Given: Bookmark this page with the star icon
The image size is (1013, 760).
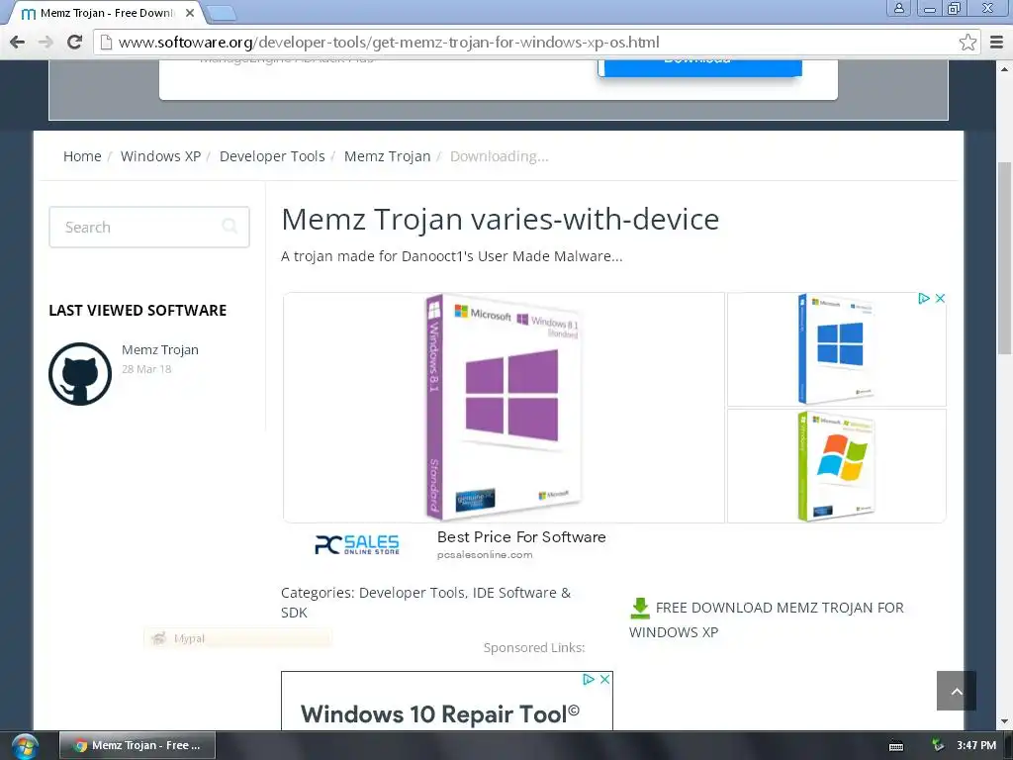Looking at the screenshot, I should pos(967,42).
